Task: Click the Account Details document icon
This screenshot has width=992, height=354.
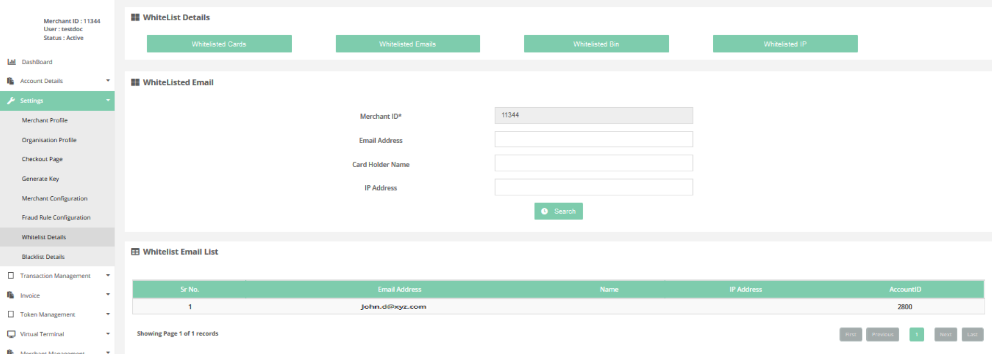Action: pos(10,81)
